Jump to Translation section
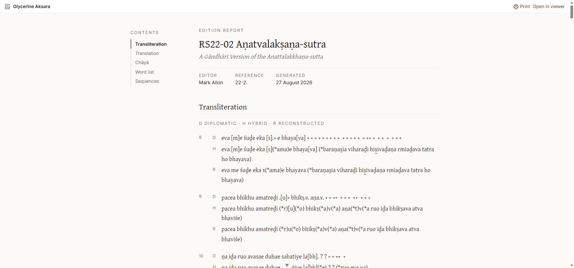The height and width of the screenshot is (268, 574). pos(147,53)
